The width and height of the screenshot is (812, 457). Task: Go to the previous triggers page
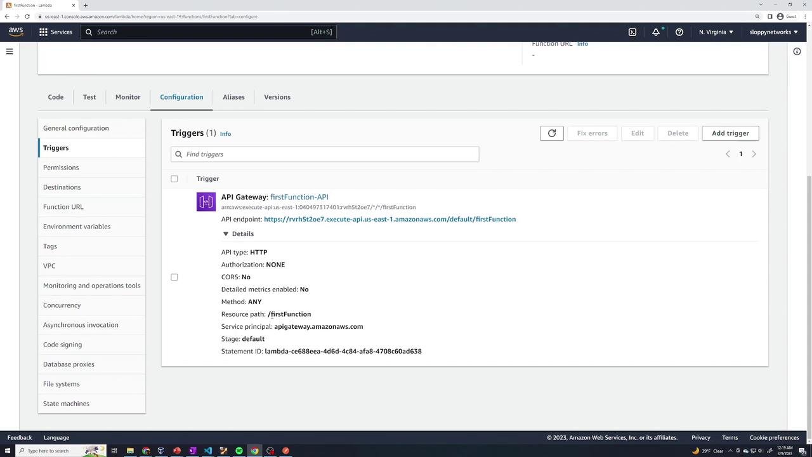[x=728, y=154]
